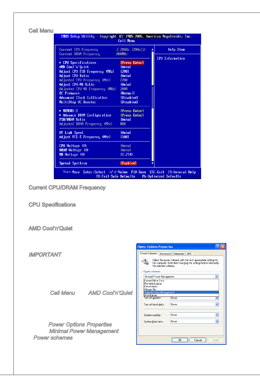Select the AMD Cool'n'Quiet setting
The width and height of the screenshot is (260, 390).
[95, 67]
